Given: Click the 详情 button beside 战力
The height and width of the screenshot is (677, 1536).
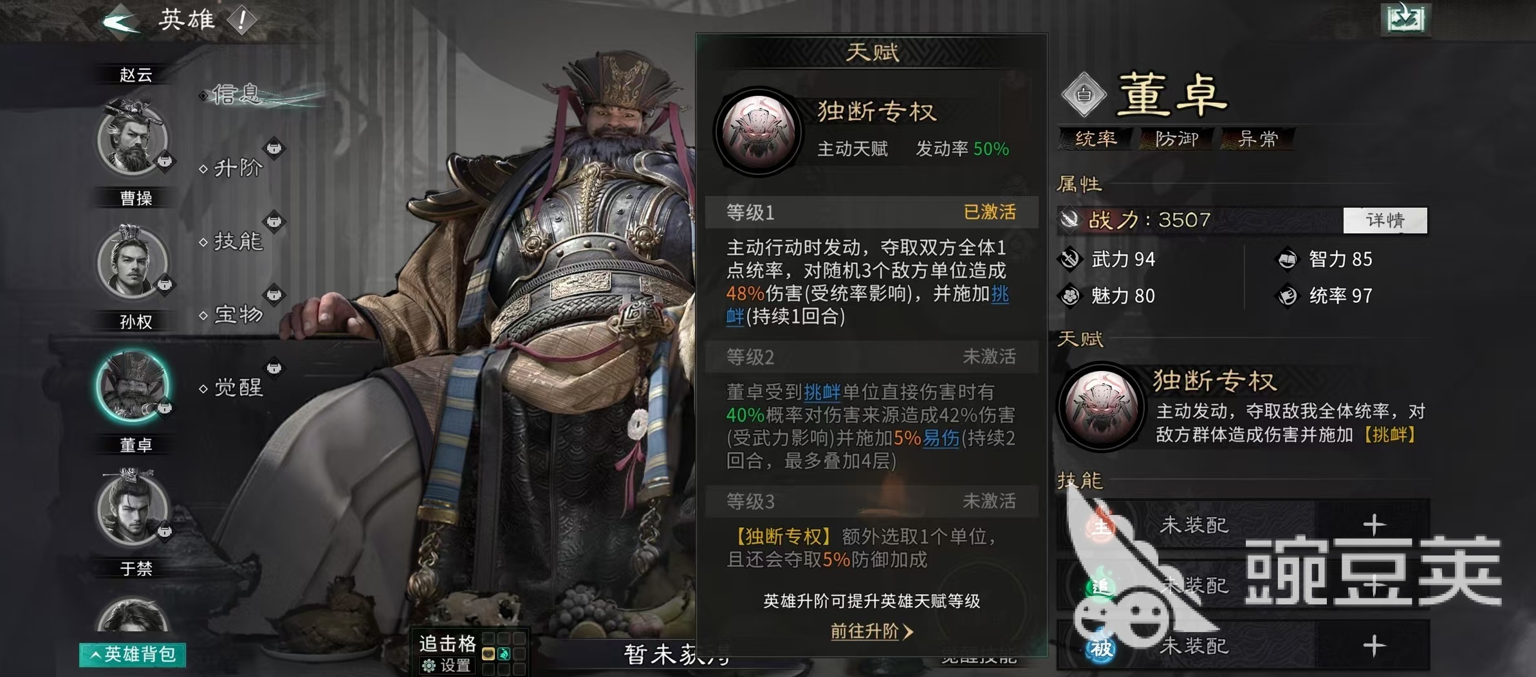Looking at the screenshot, I should click(1385, 221).
